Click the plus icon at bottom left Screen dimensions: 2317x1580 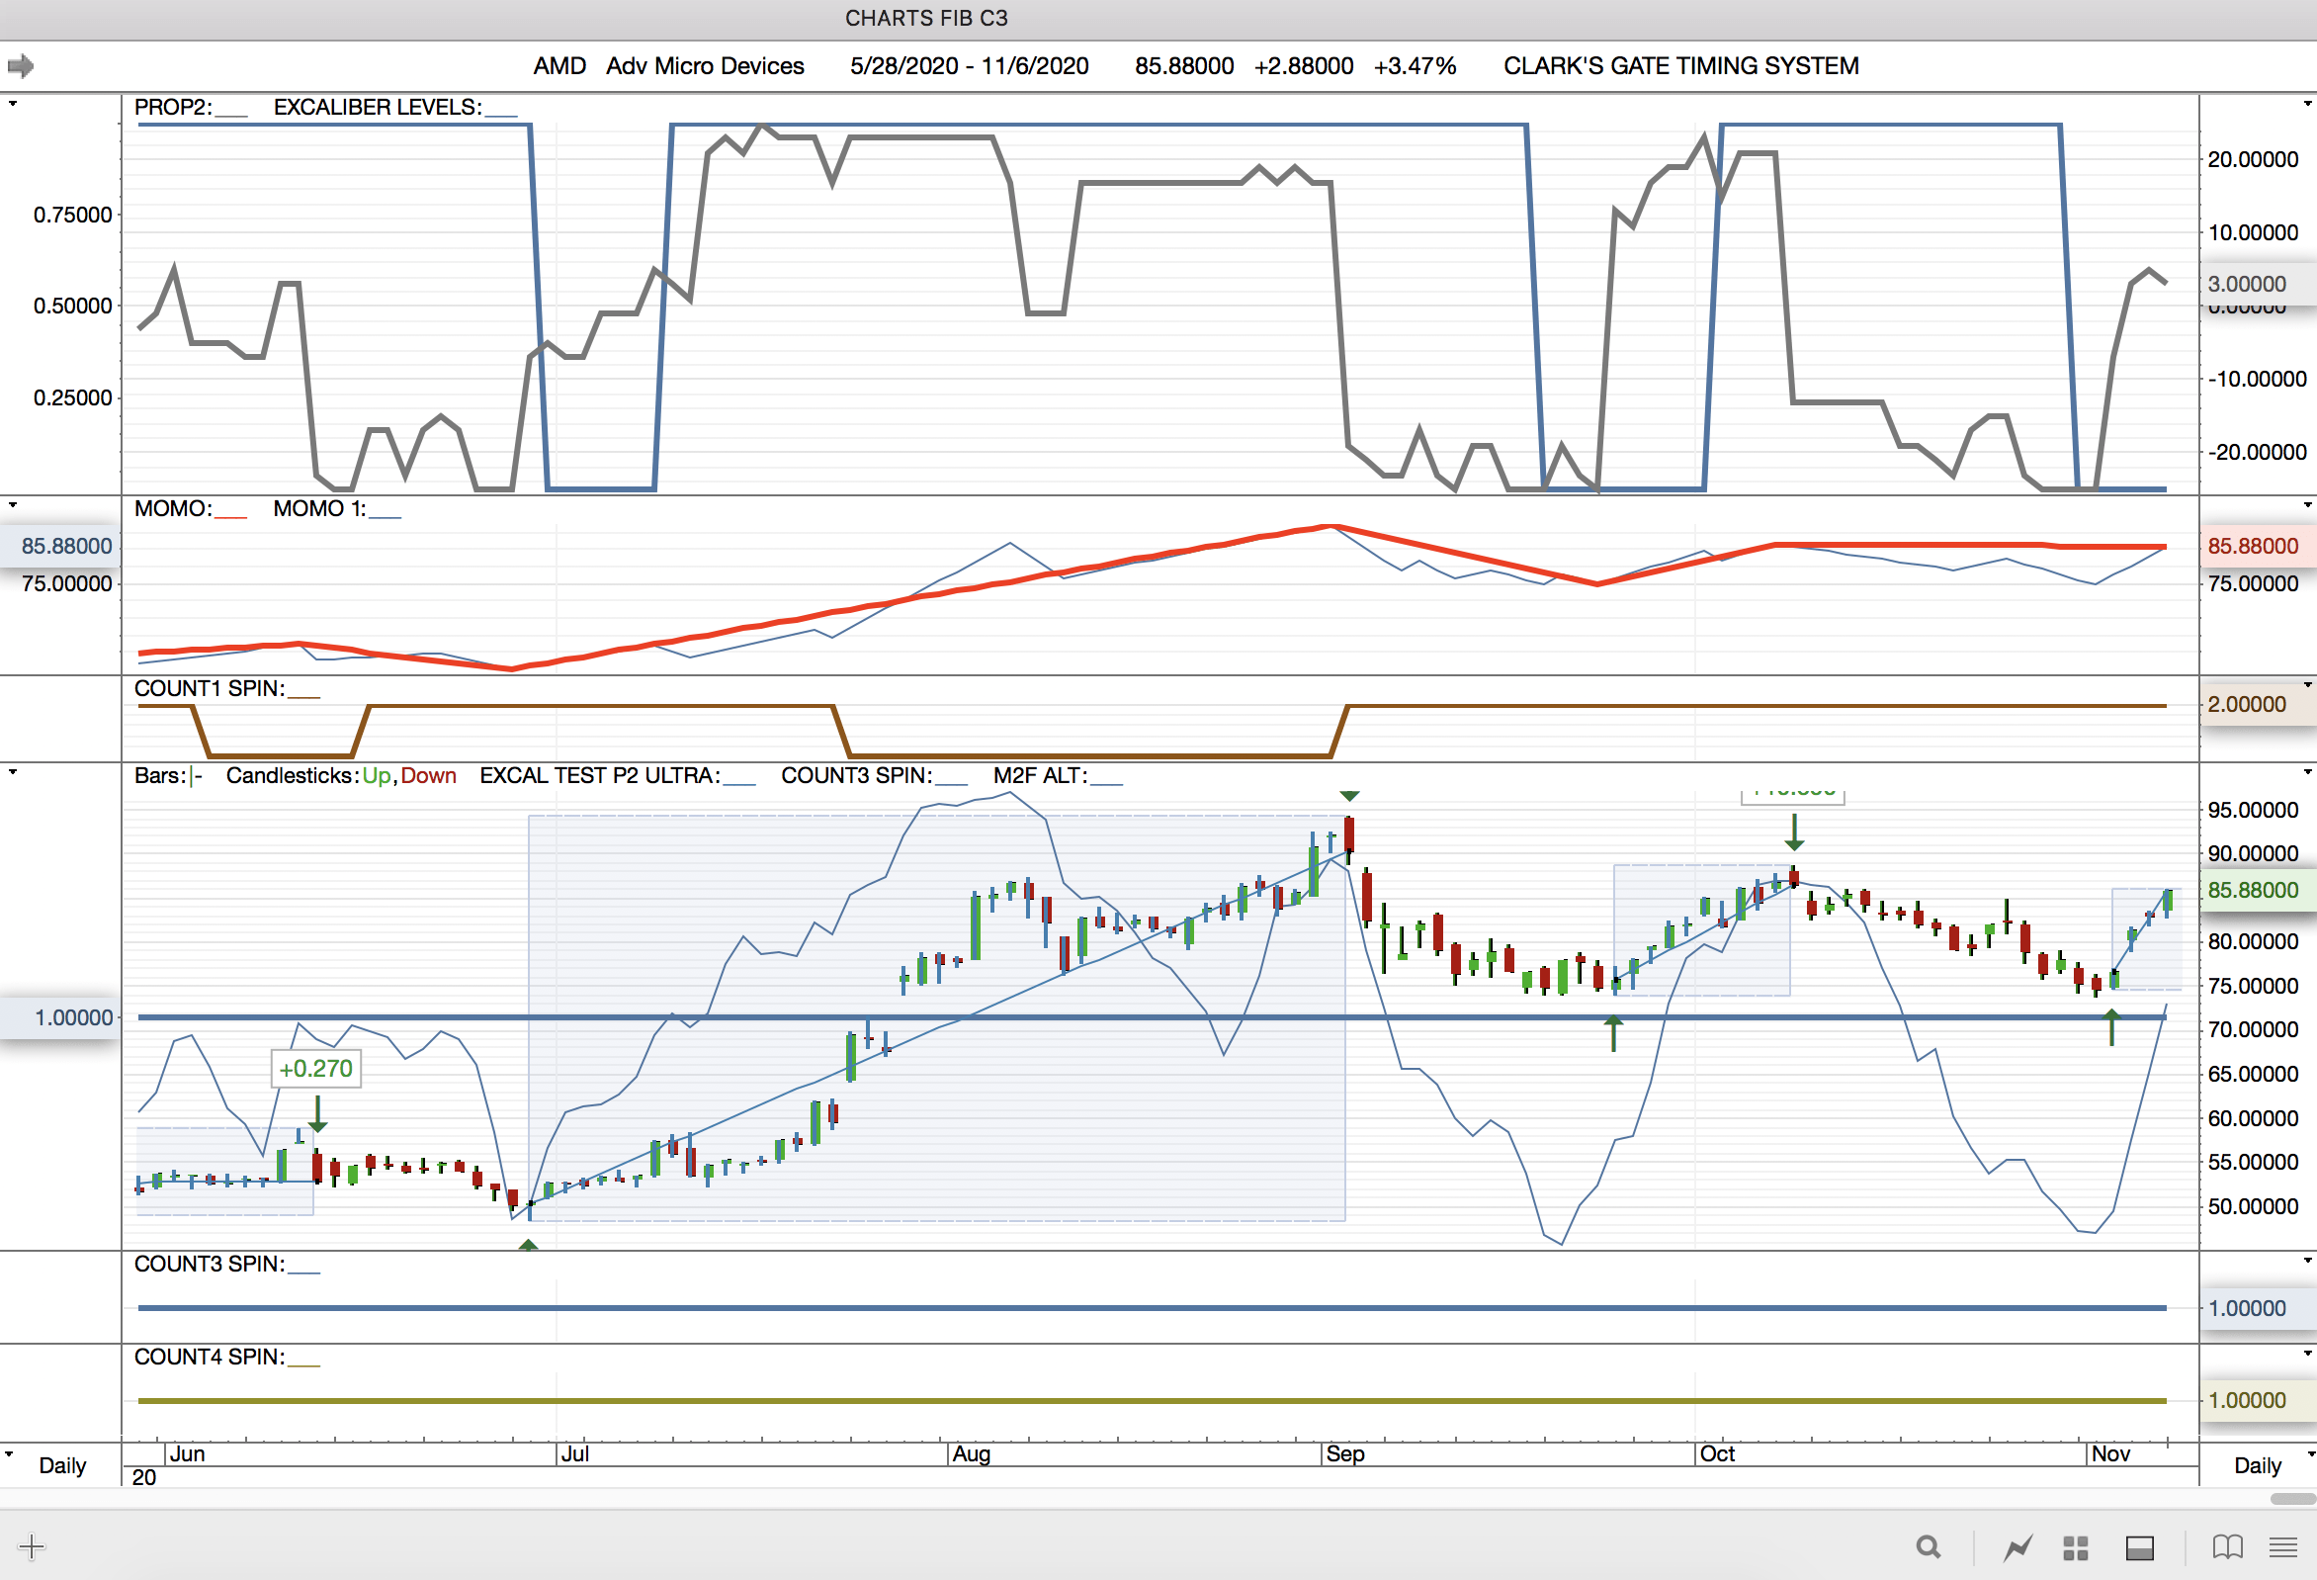pyautogui.click(x=31, y=1547)
